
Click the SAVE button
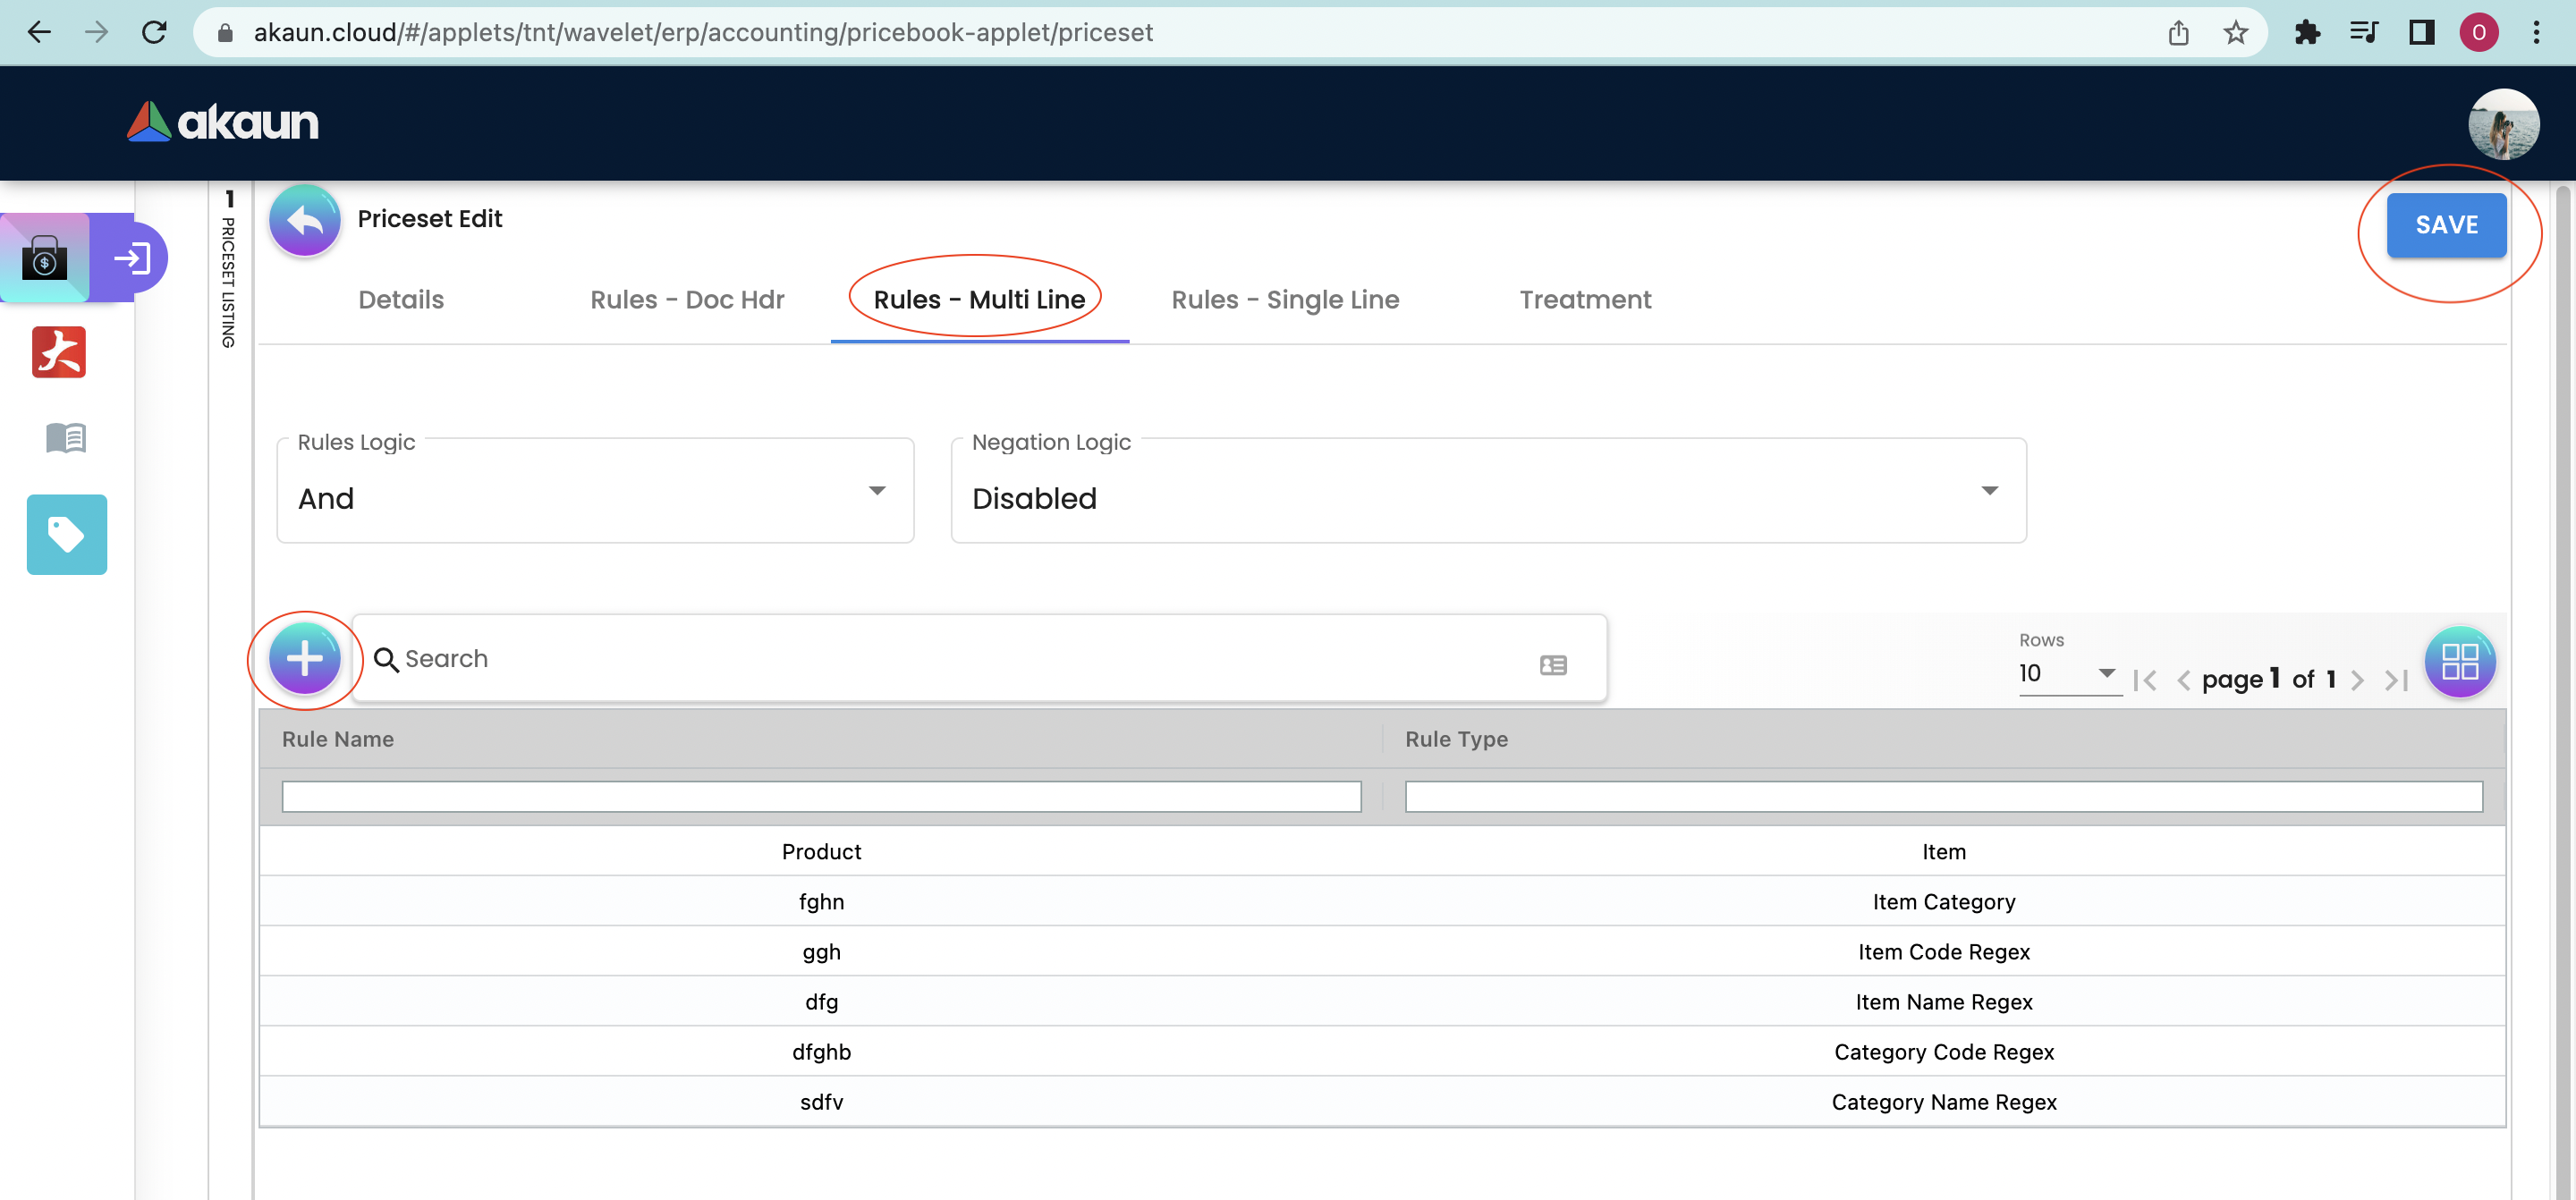tap(2445, 226)
